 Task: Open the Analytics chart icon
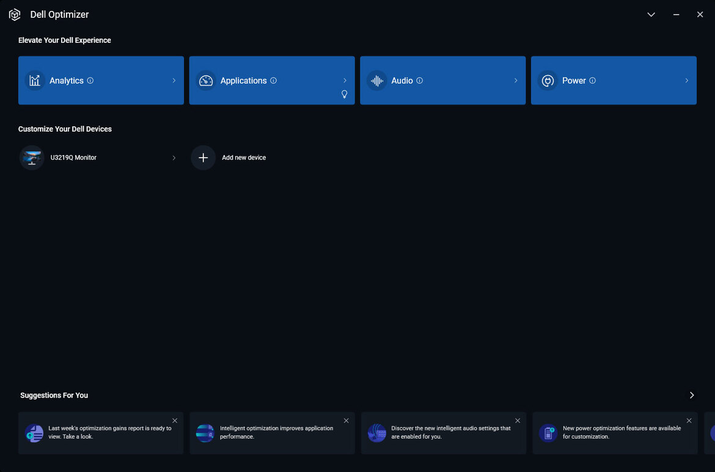[35, 81]
